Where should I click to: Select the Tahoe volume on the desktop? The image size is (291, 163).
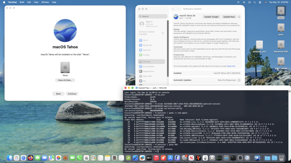[281, 12]
